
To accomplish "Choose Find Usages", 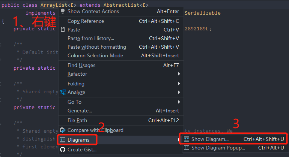I will tap(121, 65).
